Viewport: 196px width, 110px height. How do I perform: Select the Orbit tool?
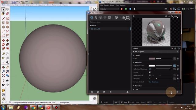point(3,67)
